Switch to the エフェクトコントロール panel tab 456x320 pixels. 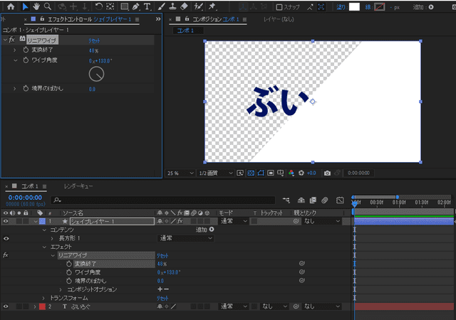pyautogui.click(x=90, y=19)
